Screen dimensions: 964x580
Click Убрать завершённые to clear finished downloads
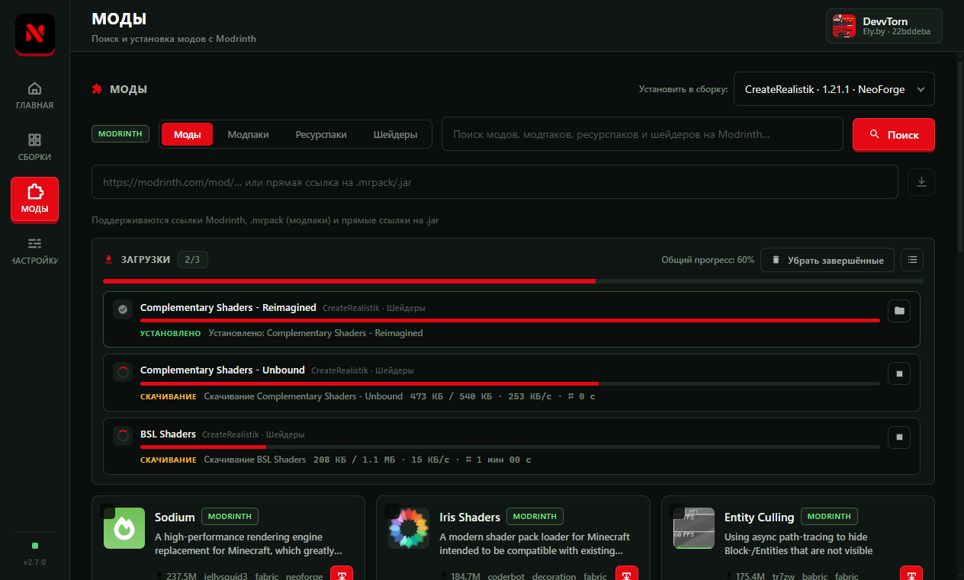pos(827,260)
